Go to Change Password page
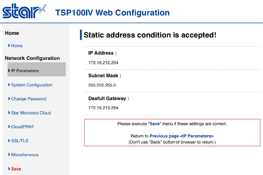 [x=29, y=99]
